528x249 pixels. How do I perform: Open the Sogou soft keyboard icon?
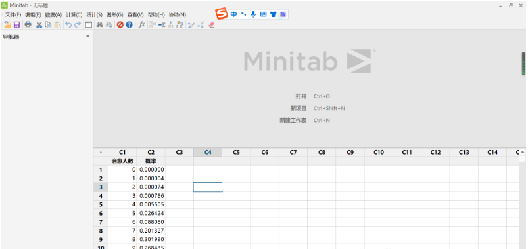263,14
